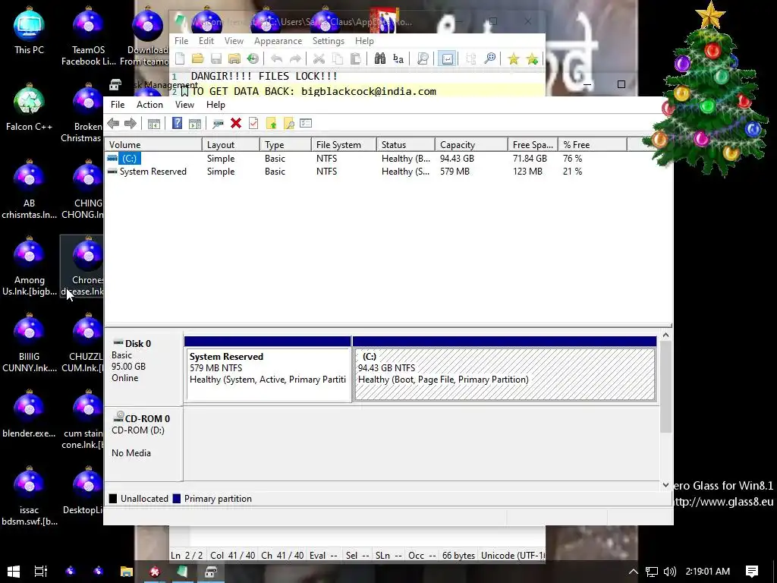Click the checkmark properties icon
Screen dimensions: 777x583
click(x=253, y=124)
